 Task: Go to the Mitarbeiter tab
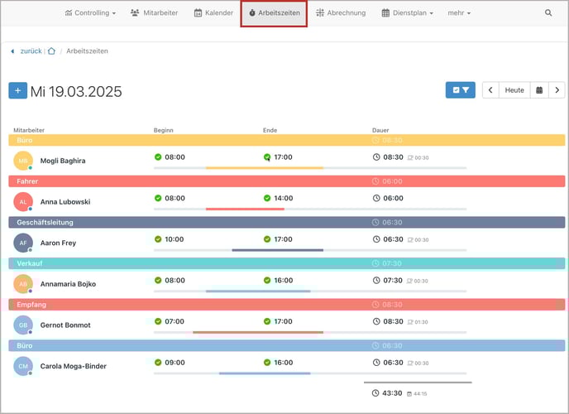pyautogui.click(x=154, y=12)
